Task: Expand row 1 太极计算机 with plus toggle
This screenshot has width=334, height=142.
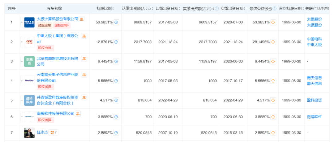Action: (22, 22)
